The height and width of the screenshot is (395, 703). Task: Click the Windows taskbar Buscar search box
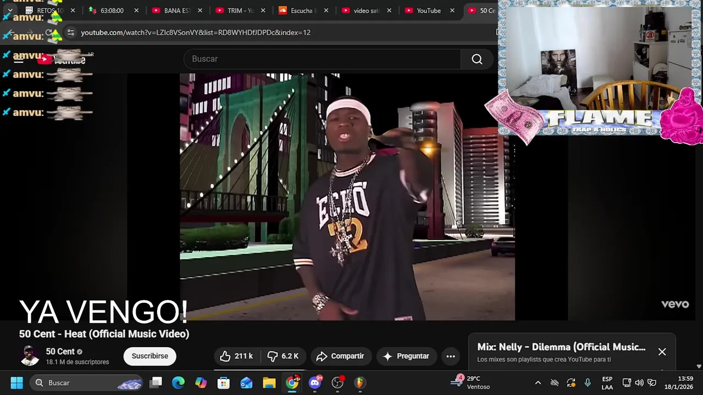click(x=87, y=382)
